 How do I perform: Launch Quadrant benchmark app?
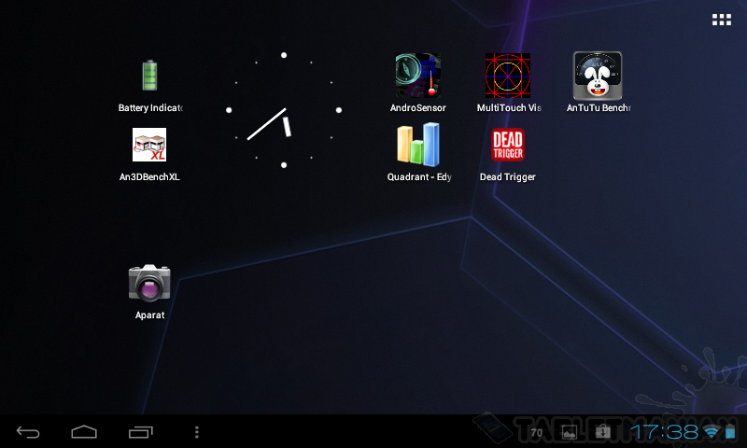tap(418, 145)
